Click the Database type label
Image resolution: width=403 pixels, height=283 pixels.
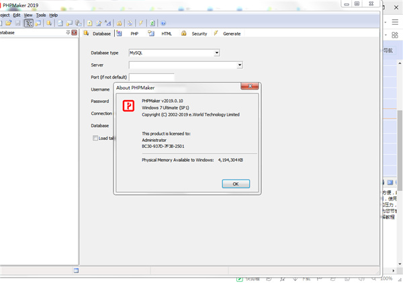point(105,52)
